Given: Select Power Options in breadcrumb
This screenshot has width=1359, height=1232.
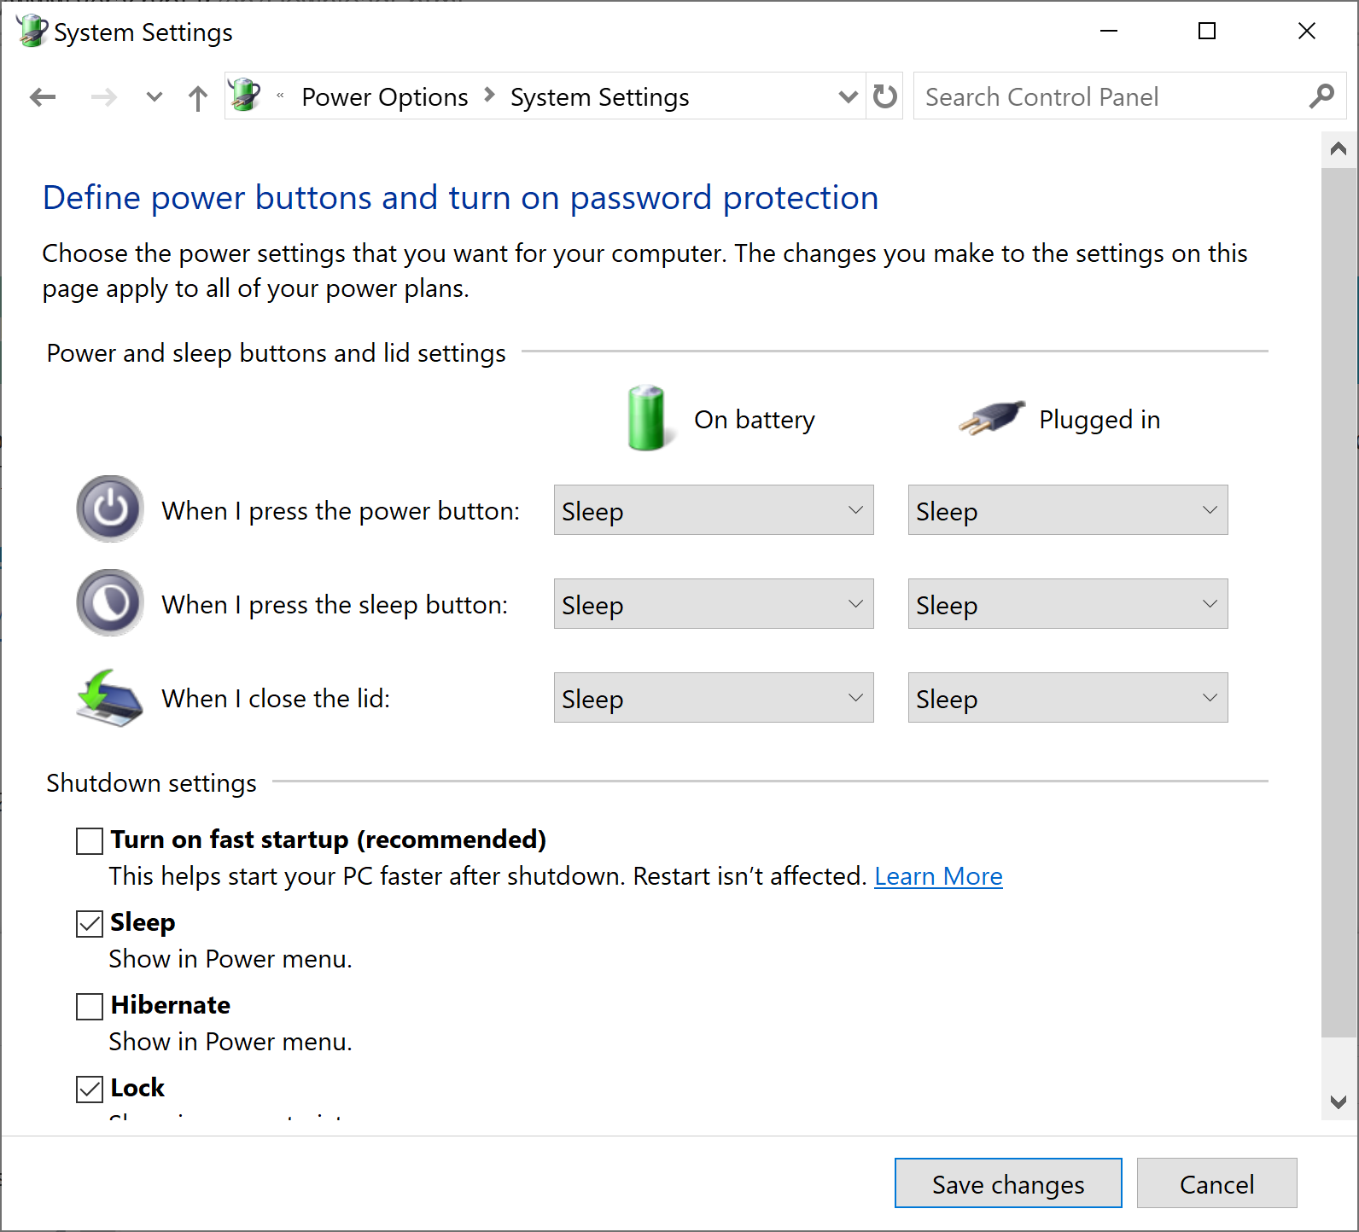Looking at the screenshot, I should tap(384, 97).
